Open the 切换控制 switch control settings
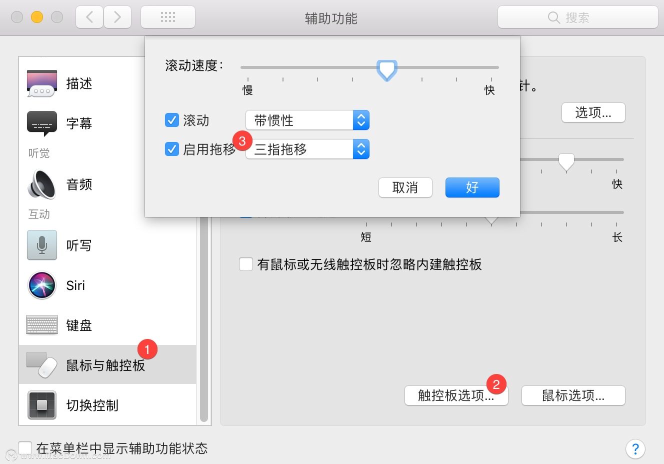The height and width of the screenshot is (464, 664). point(41,405)
